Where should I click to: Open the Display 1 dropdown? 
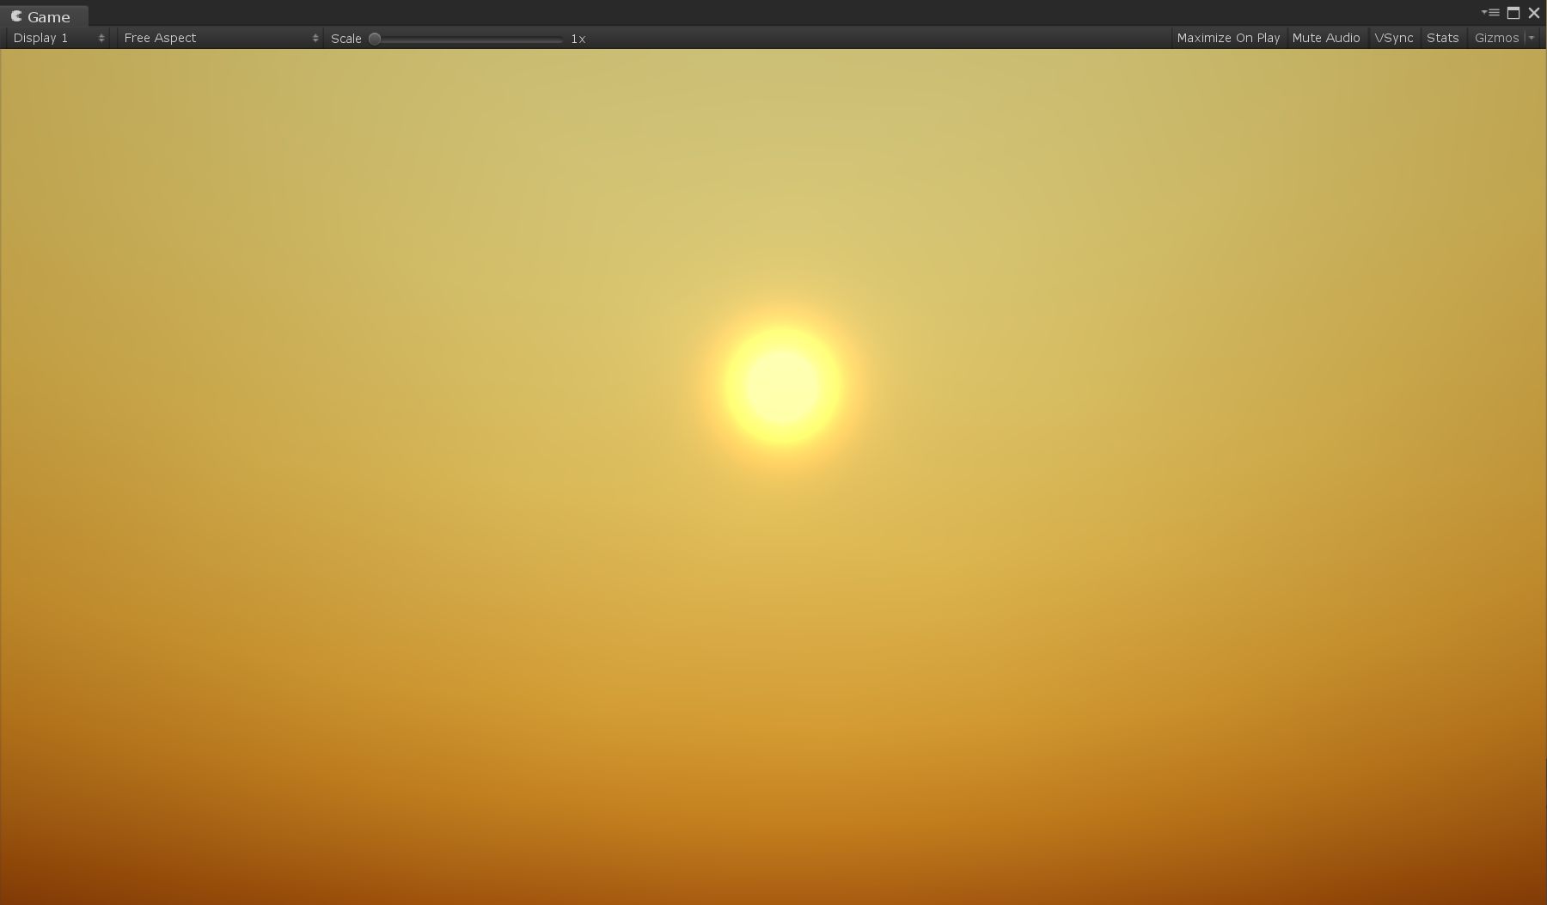point(52,38)
